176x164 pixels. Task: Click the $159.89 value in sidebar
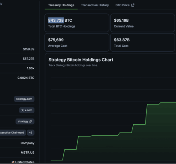pos(28,49)
